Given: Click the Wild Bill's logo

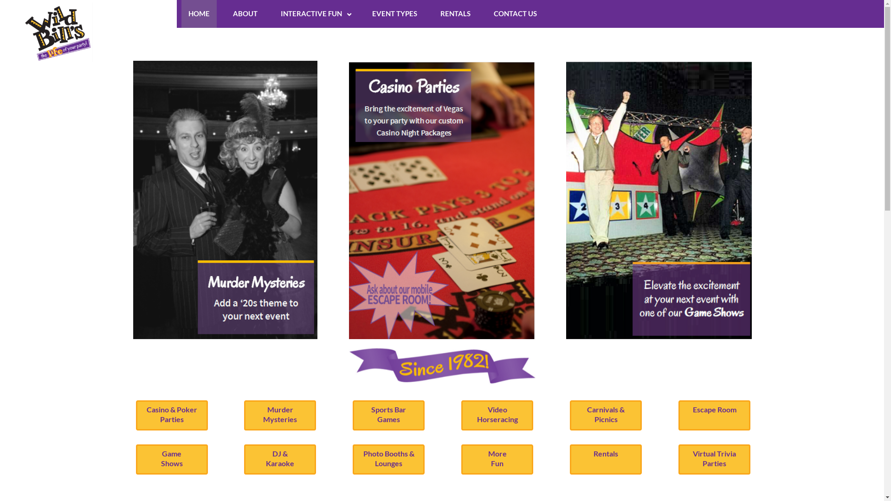Looking at the screenshot, I should tap(58, 33).
